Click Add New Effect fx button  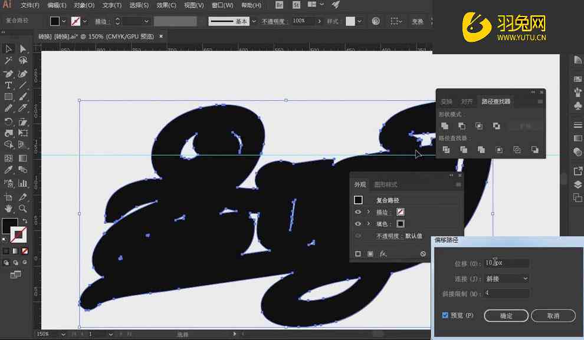(x=383, y=254)
